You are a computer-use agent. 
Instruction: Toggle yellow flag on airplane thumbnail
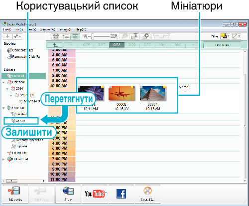pyautogui.click(x=132, y=87)
